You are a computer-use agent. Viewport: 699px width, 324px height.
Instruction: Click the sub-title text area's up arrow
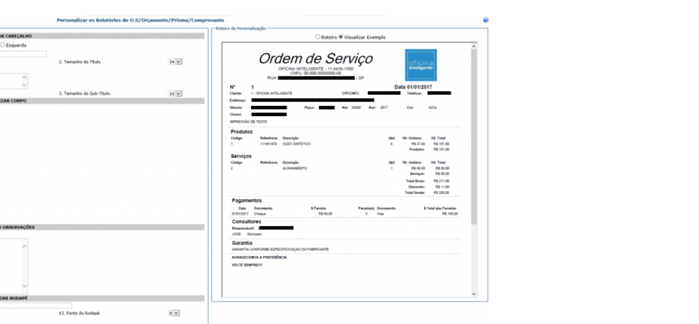(x=25, y=77)
